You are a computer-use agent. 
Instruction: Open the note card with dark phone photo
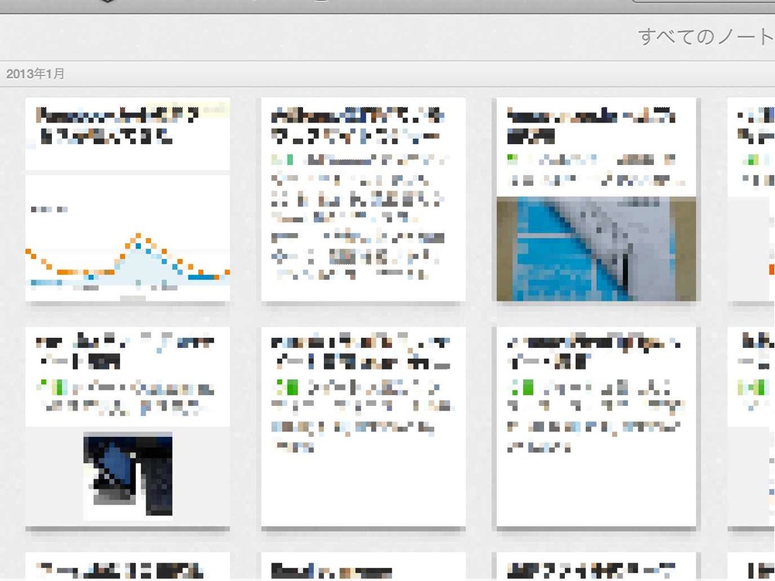point(128,427)
